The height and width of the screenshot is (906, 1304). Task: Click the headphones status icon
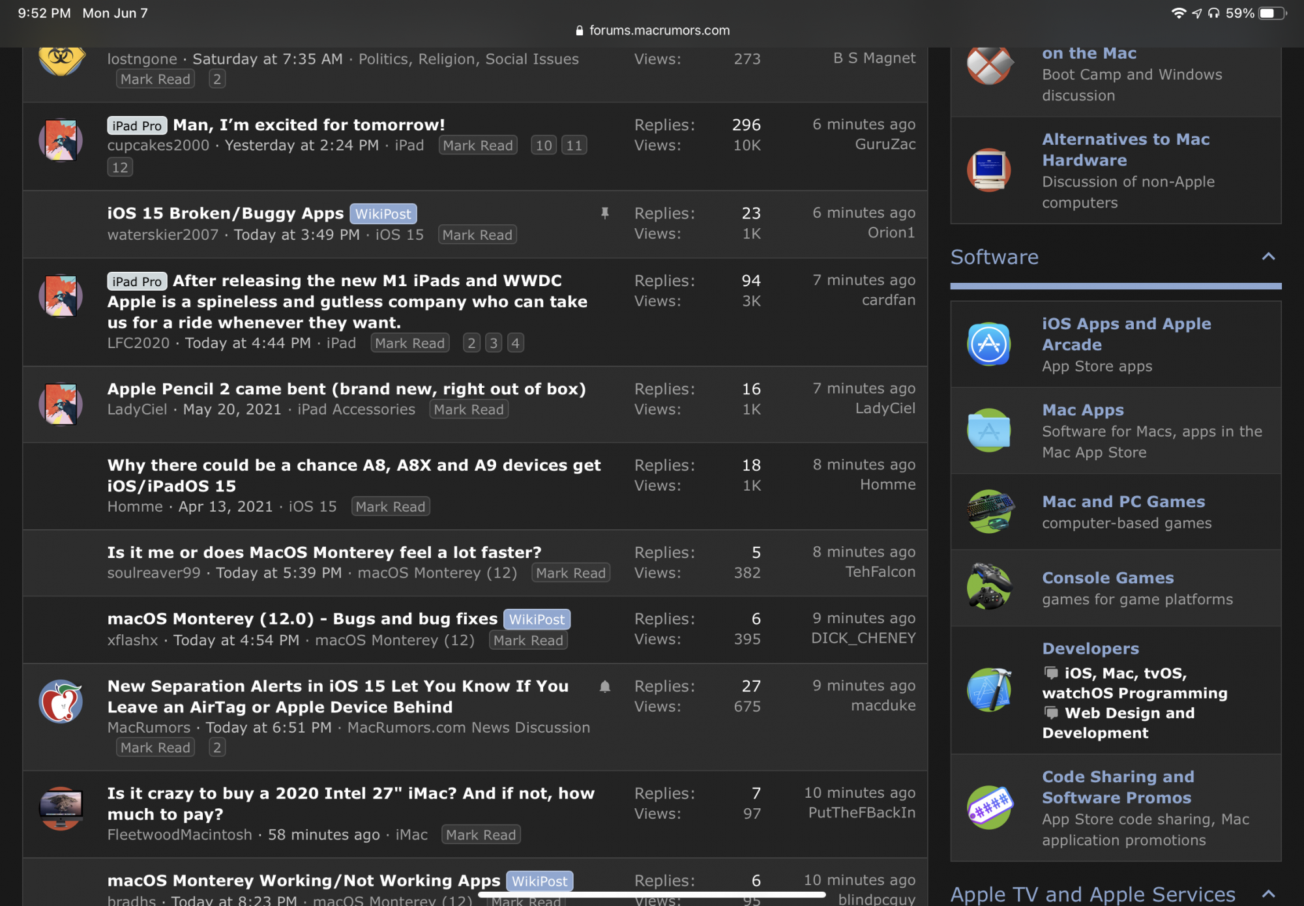1213,13
